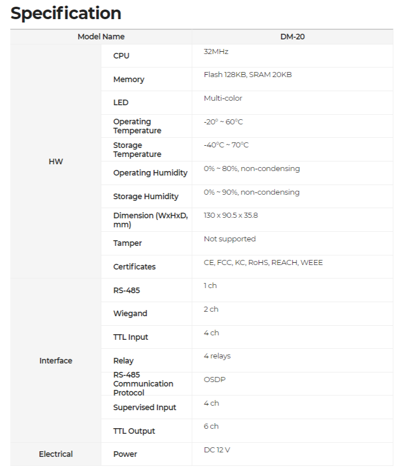Select the Operating Temperature label
This screenshot has width=405, height=476.
pyautogui.click(x=137, y=126)
